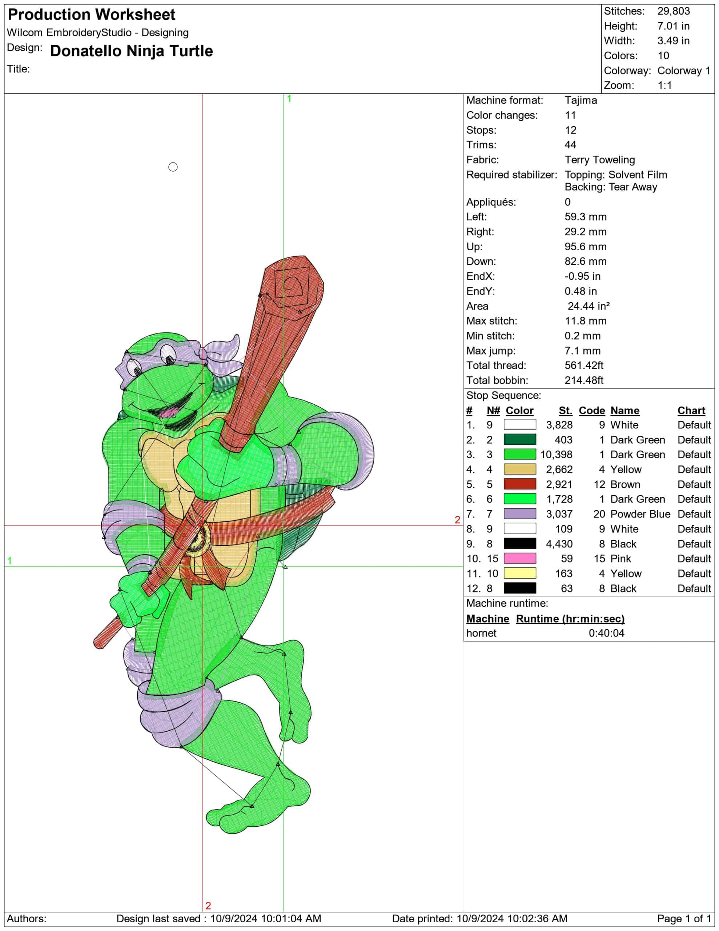
Task: Click the 'Runtime (hr:min:sec)' header
Action: coord(570,619)
